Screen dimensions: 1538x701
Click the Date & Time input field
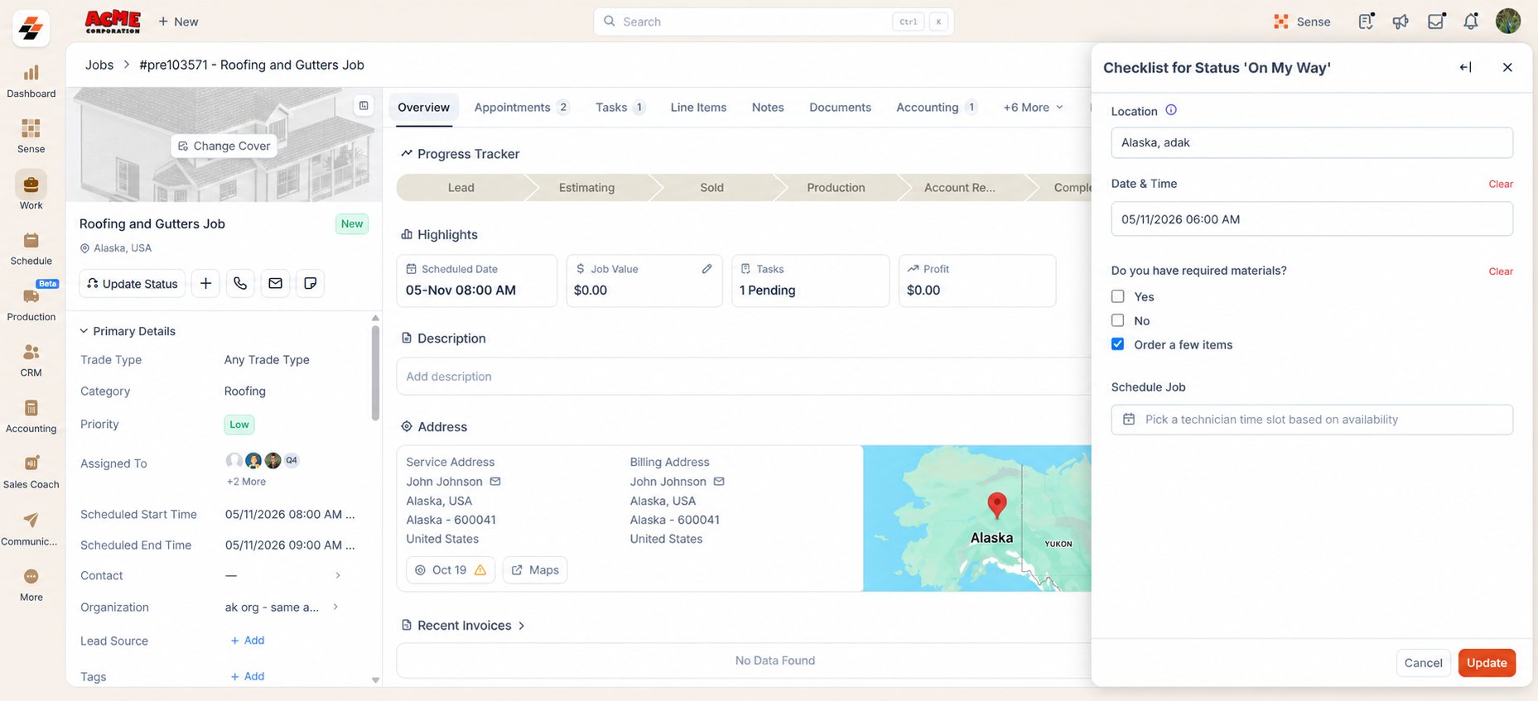(1312, 219)
